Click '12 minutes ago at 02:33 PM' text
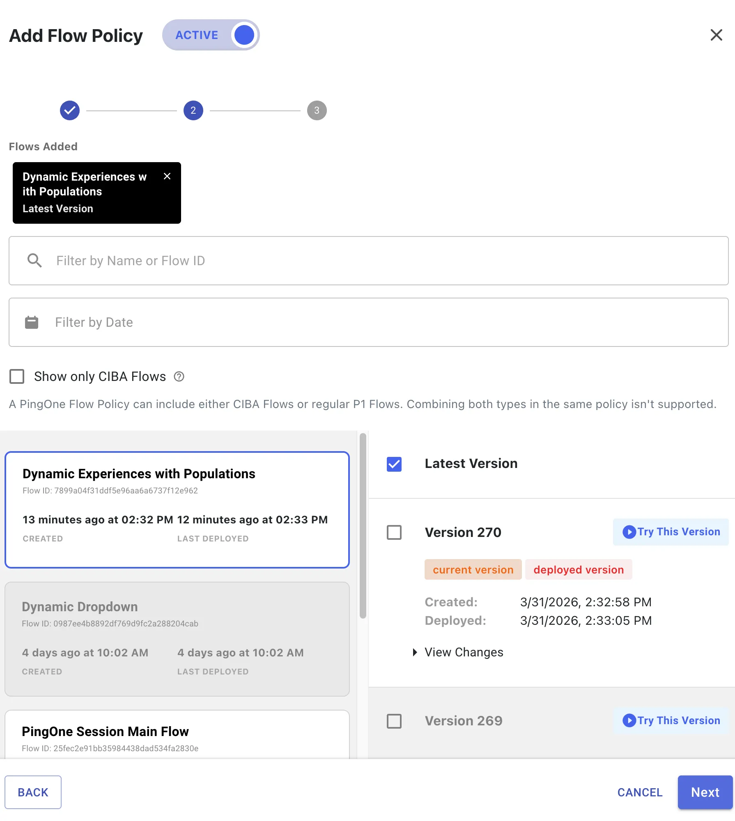The image size is (735, 821). 253,520
